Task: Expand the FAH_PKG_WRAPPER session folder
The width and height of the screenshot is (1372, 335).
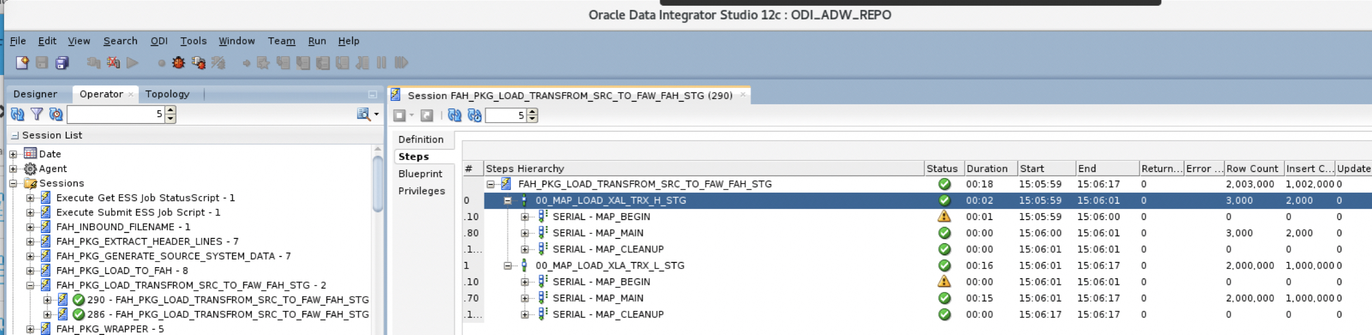Action: [x=30, y=329]
